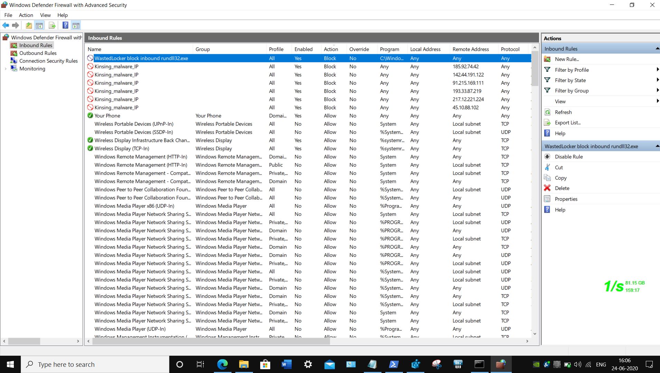Open PowerShell from the taskbar
This screenshot has height=373, width=660.
click(x=394, y=364)
